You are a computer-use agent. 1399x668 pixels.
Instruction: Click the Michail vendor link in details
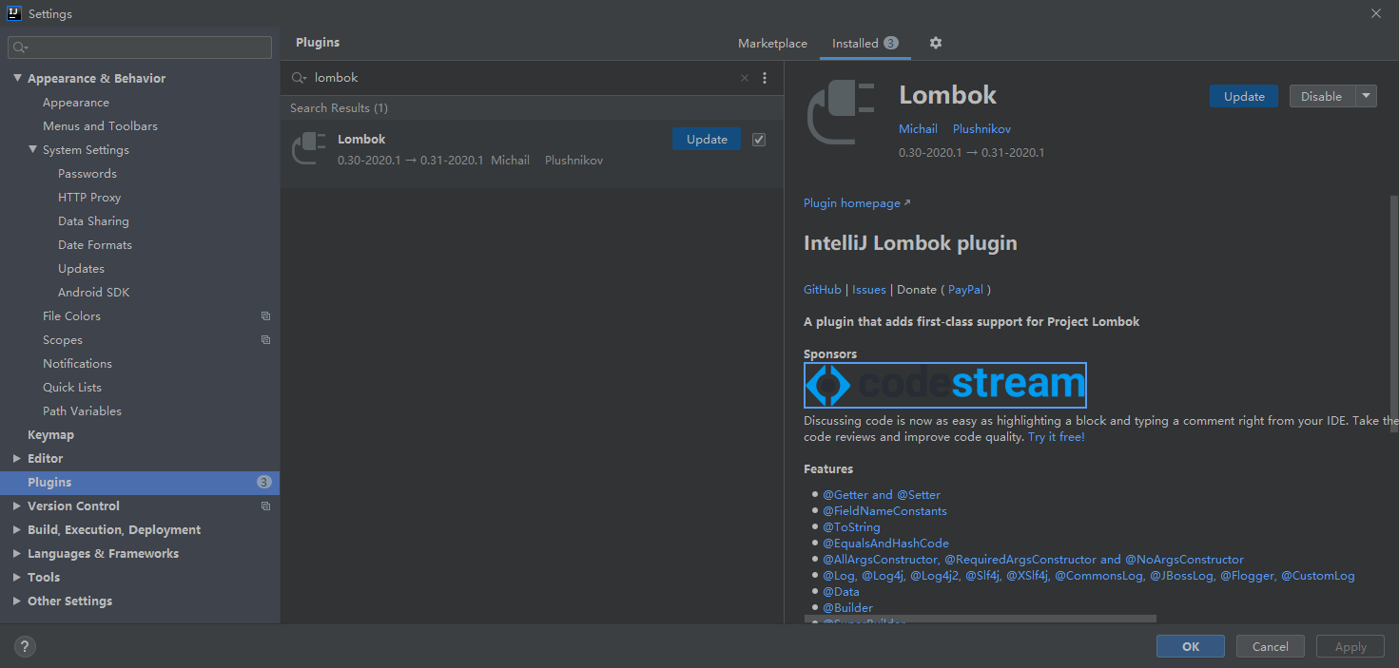[x=918, y=129]
